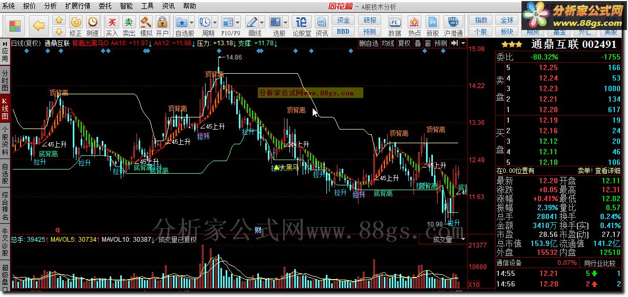Screen dimensions: 628x297
Task: Open the 工具 menu
Action: [x=148, y=6]
